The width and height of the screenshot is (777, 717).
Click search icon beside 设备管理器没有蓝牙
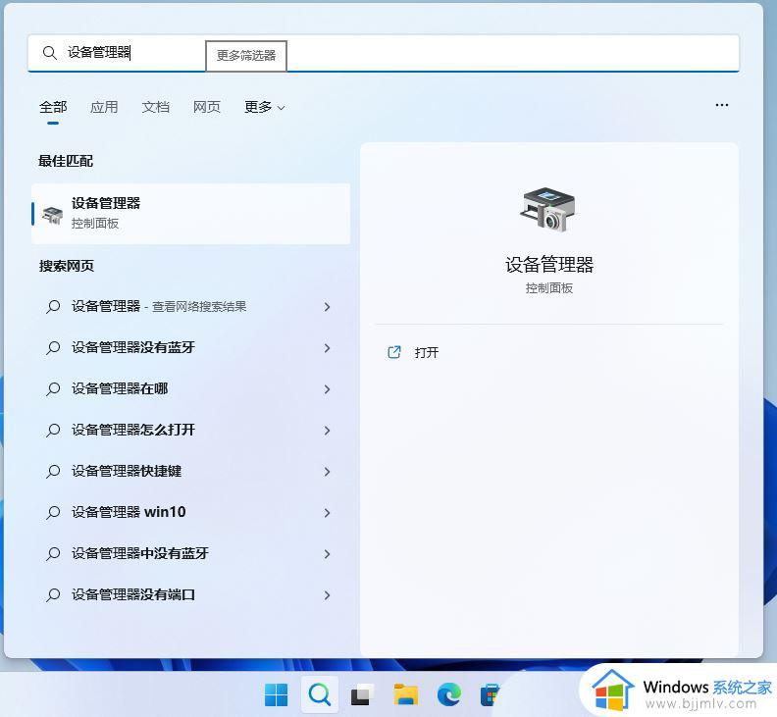[x=53, y=348]
